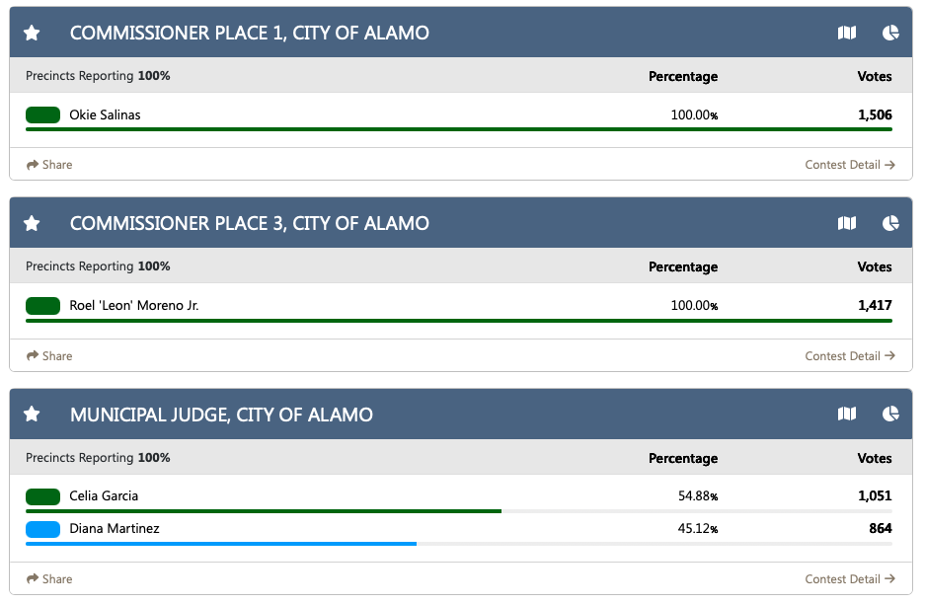Viewport: 925px width, 605px height.
Task: Toggle favorite star for Municipal Judge contest
Action: pos(32,415)
